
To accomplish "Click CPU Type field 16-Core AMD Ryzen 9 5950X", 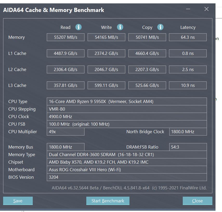I will pos(127,101).
